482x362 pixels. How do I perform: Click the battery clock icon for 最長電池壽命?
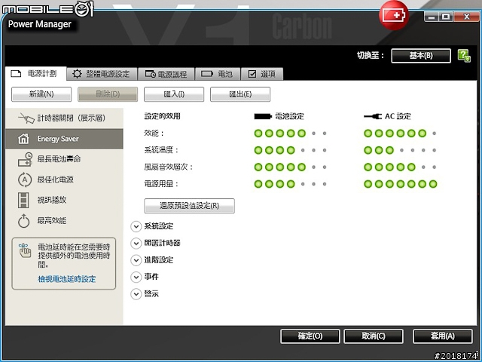tap(25, 159)
